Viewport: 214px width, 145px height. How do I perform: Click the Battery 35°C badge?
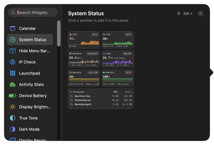(x=128, y=73)
